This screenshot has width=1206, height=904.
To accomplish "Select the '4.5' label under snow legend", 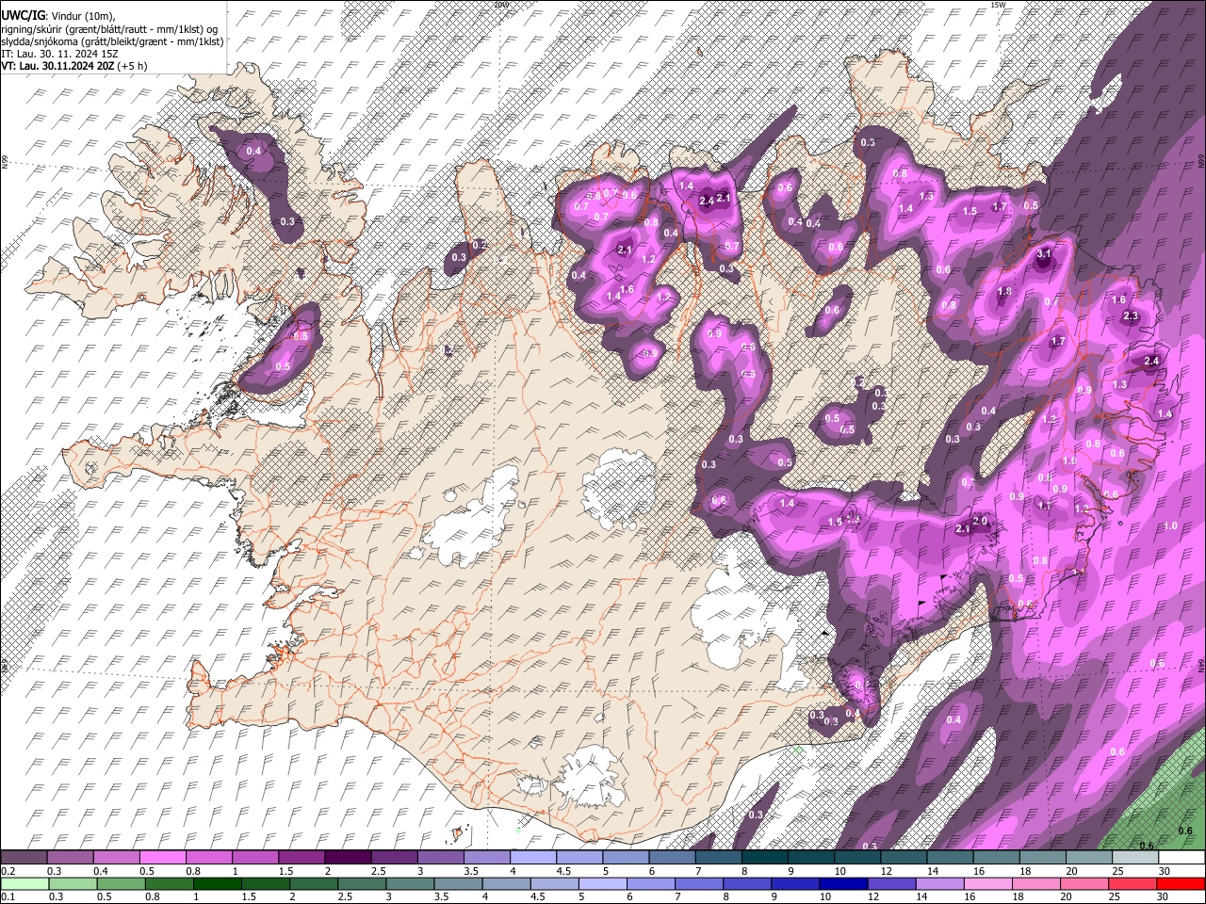I will pos(563,871).
